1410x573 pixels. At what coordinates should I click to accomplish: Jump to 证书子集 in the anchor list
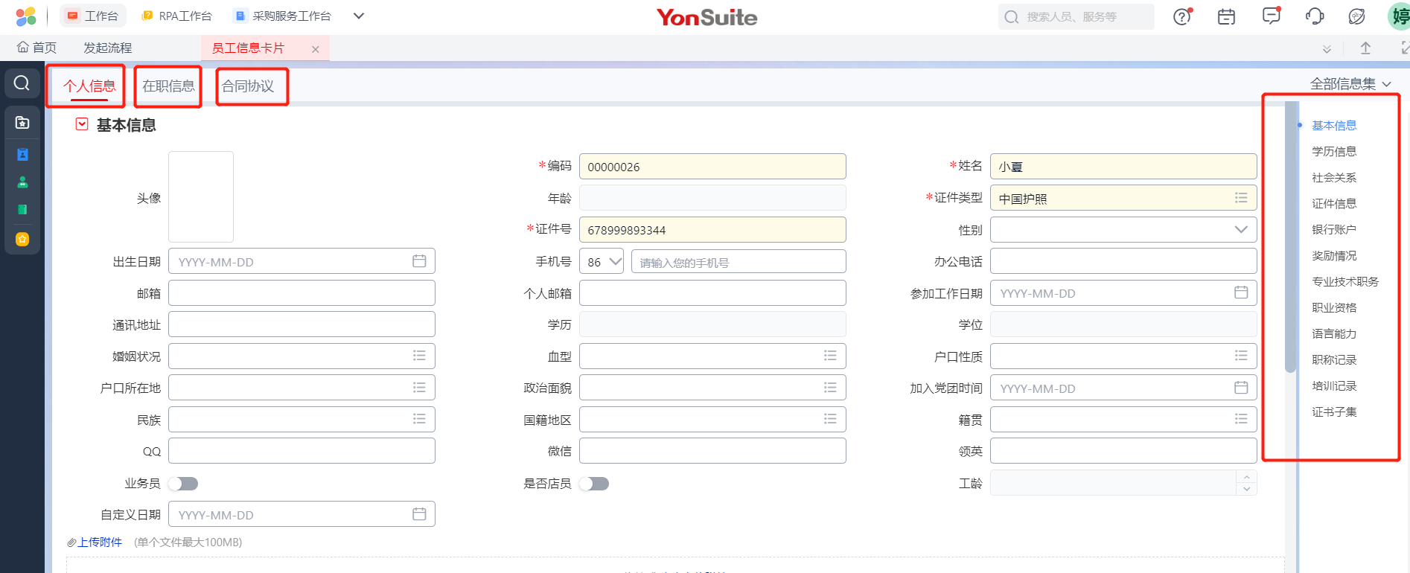pyautogui.click(x=1334, y=412)
